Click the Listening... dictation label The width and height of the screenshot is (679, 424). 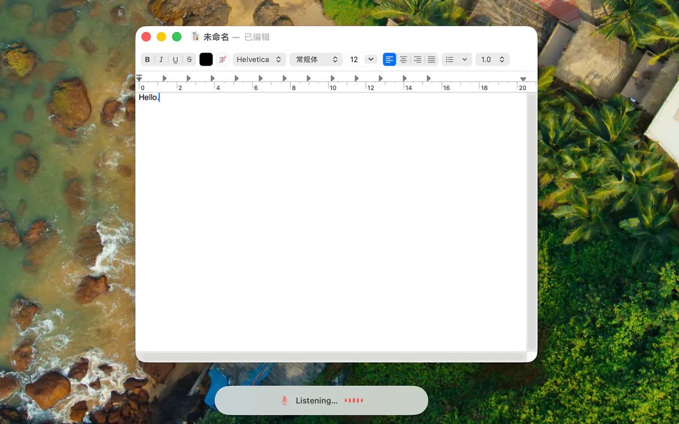[x=317, y=401]
